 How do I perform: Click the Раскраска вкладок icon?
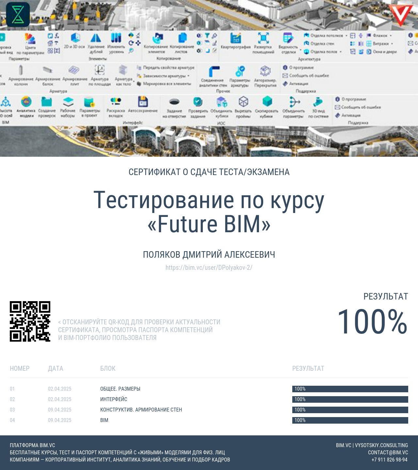pos(116,101)
